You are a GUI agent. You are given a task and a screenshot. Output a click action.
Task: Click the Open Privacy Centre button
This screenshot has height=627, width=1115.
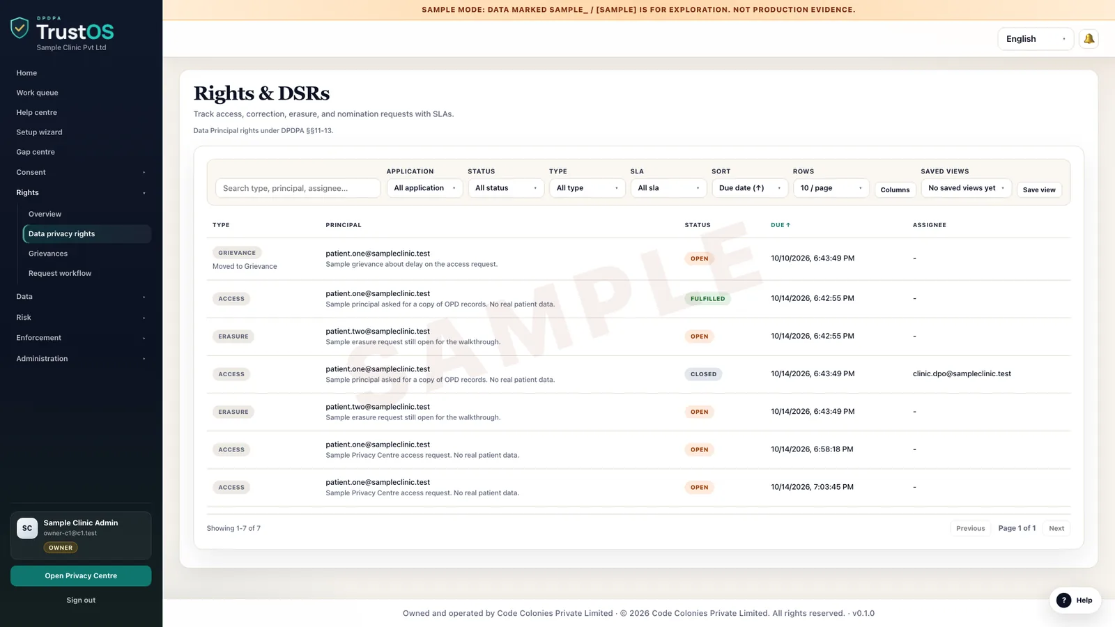tap(81, 576)
